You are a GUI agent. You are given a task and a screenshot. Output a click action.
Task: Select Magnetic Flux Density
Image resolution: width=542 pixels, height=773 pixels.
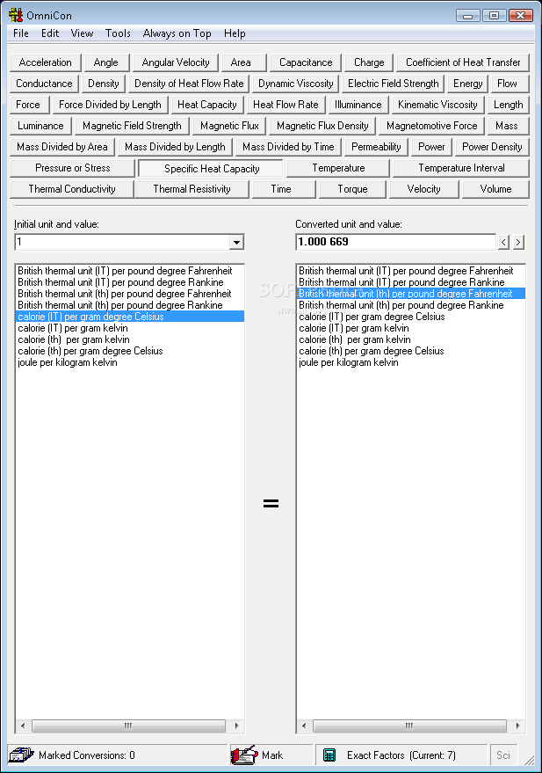click(x=322, y=127)
